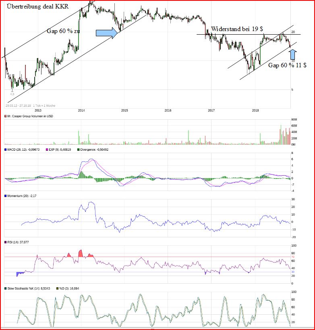Viewport: 315px width, 330px height.
Task: Click the 0M volume axis label
Action: tap(293, 145)
